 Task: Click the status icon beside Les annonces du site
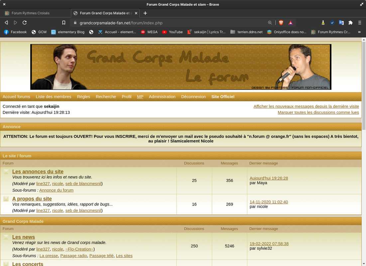(x=6, y=172)
